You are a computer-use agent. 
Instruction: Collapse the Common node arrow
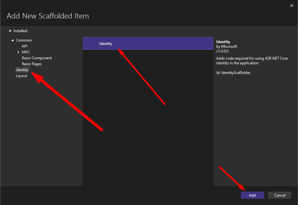(12, 40)
